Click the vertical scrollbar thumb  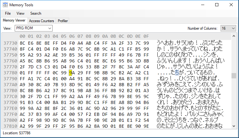point(234,76)
